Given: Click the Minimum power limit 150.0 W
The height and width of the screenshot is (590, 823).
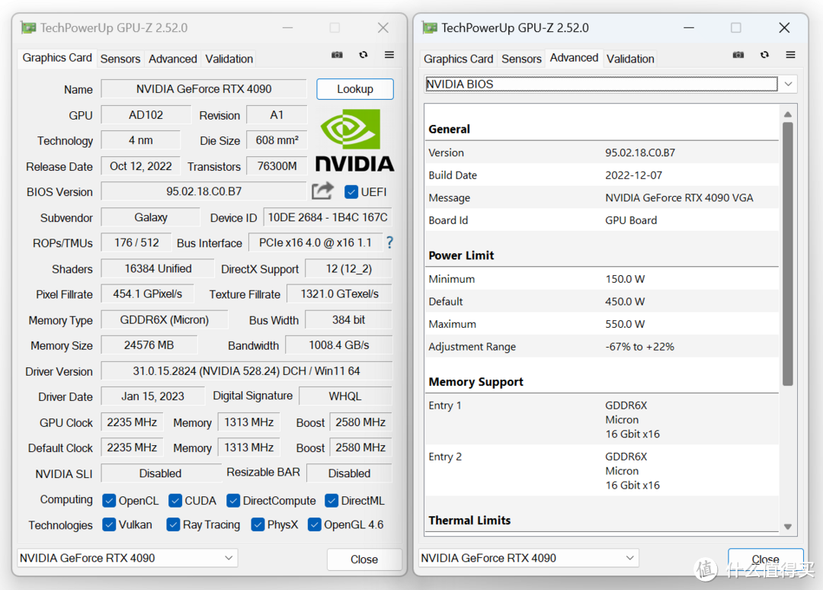Looking at the screenshot, I should pos(625,279).
